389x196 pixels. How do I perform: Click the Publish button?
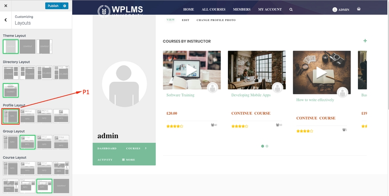click(x=53, y=6)
